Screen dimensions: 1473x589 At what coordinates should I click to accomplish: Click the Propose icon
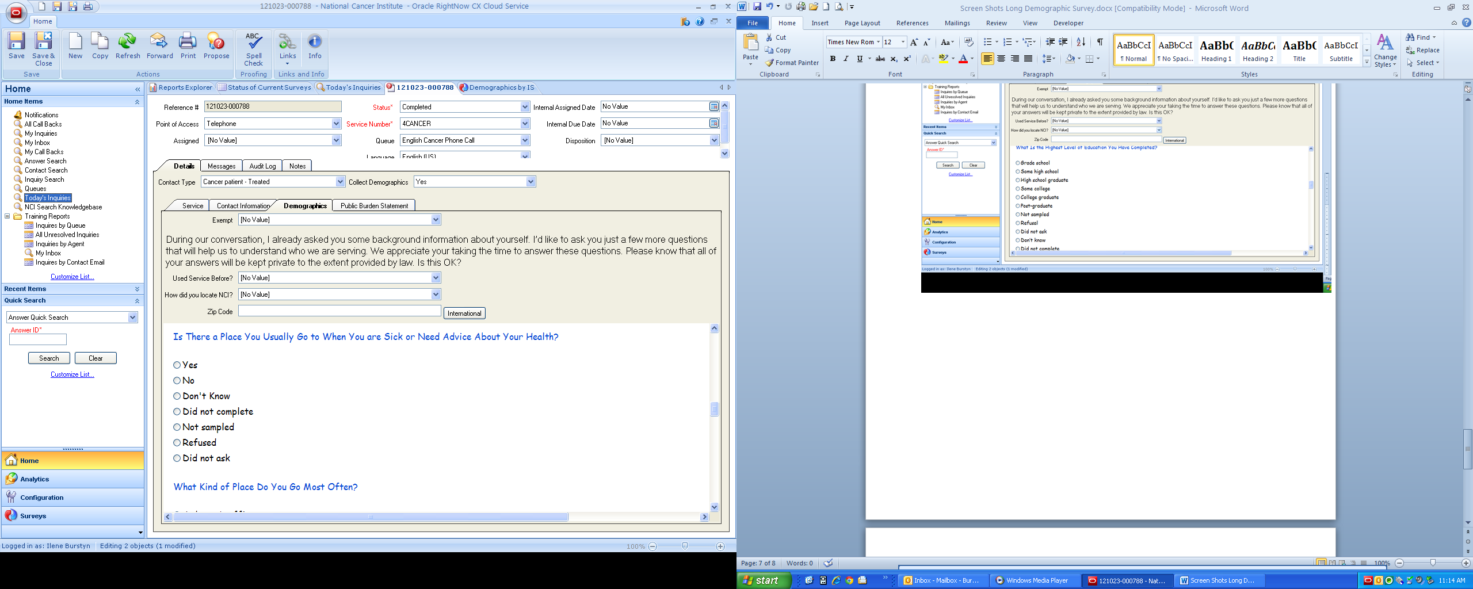[216, 46]
